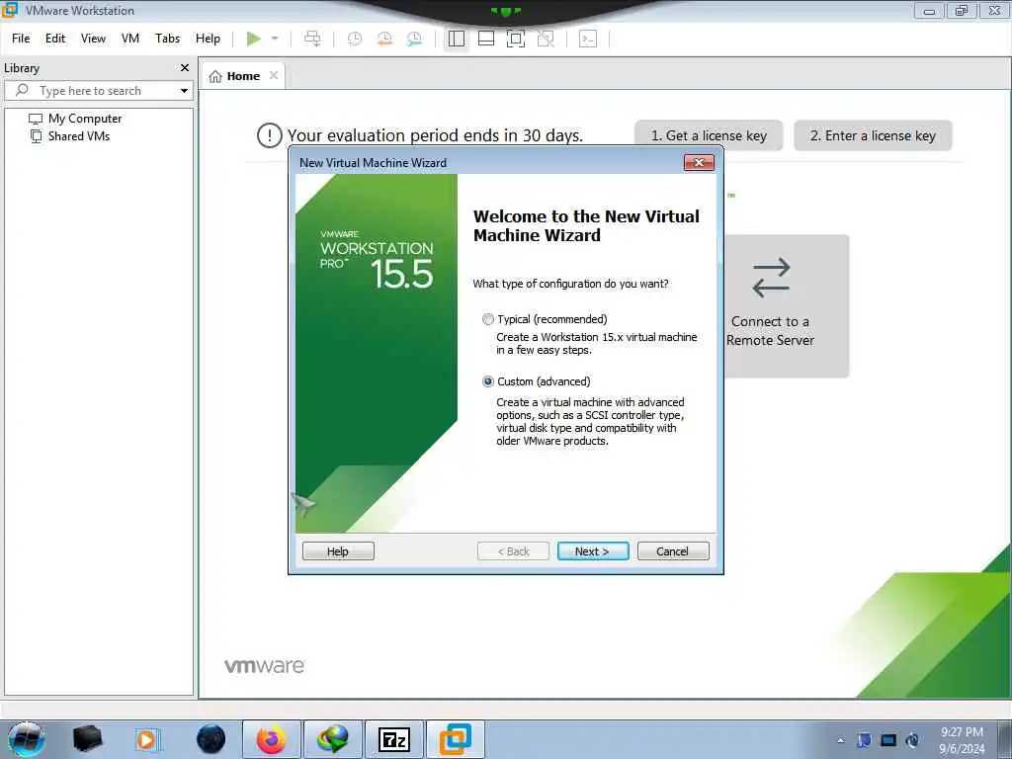
Task: Open Firefox from the taskbar
Action: 271,739
